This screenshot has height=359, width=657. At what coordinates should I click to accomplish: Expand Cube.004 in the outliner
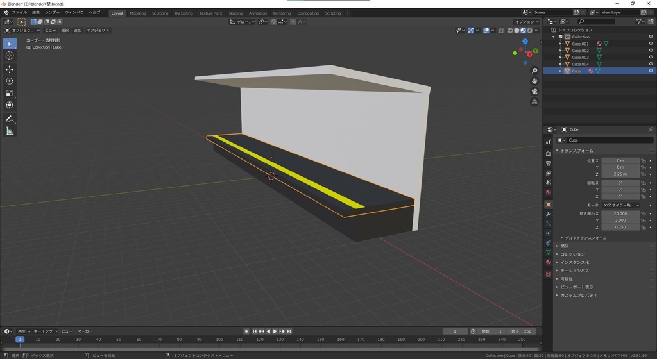561,64
